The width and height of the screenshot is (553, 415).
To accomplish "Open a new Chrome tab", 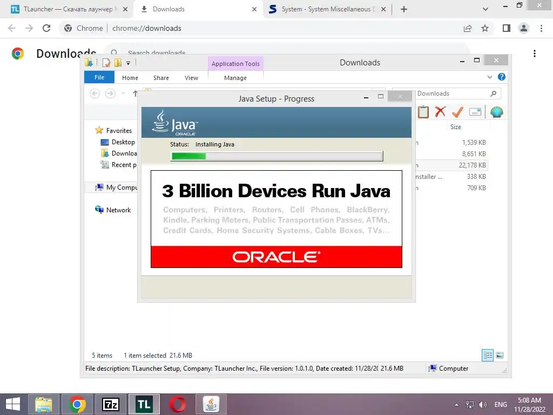I will pyautogui.click(x=404, y=9).
